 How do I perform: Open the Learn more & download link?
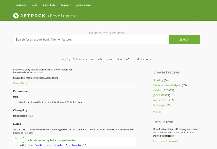pos(166,141)
